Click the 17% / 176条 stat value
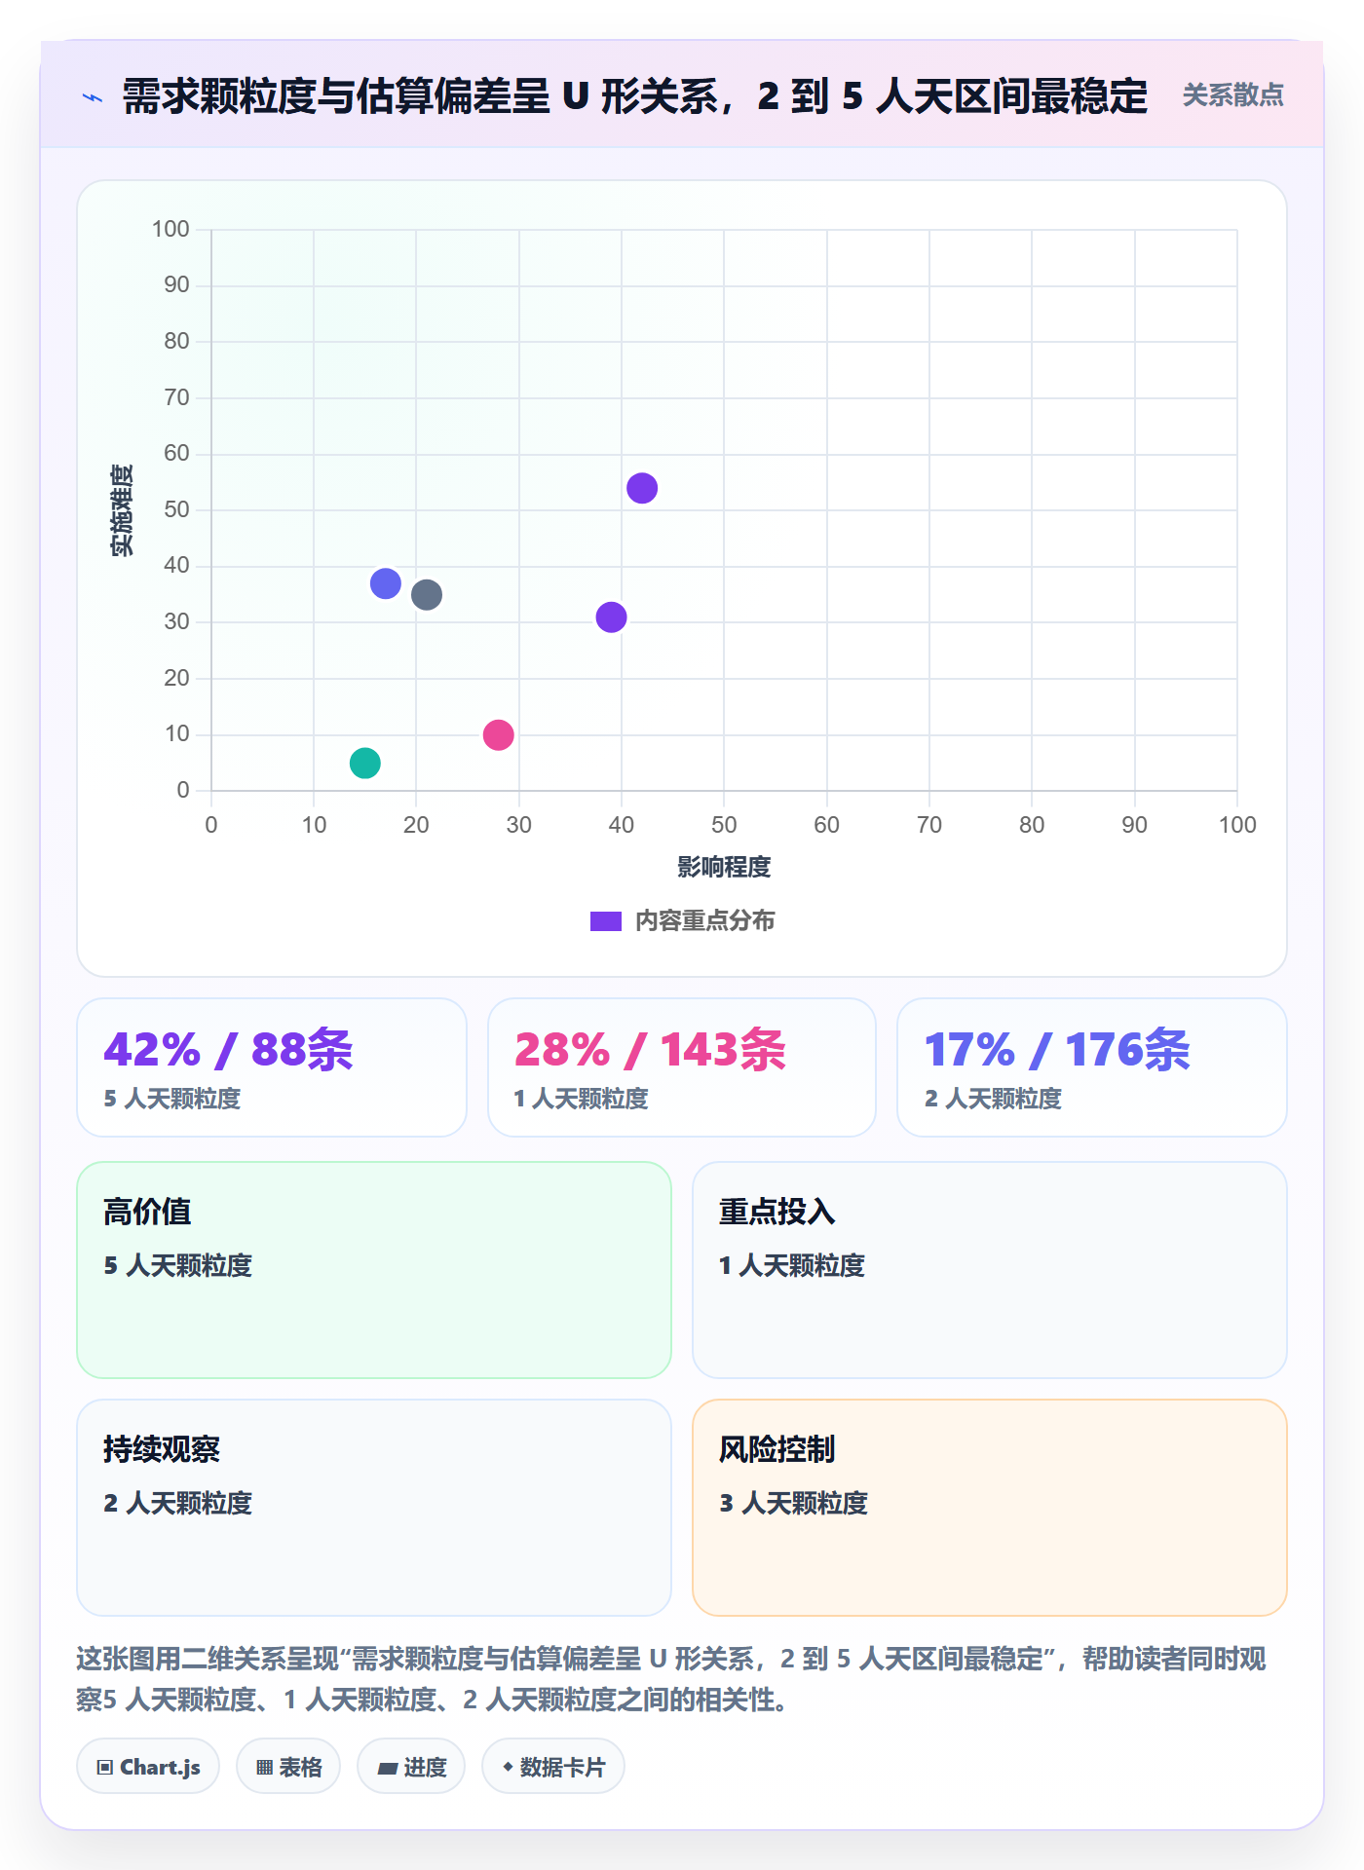The height and width of the screenshot is (1870, 1364). (1057, 1050)
